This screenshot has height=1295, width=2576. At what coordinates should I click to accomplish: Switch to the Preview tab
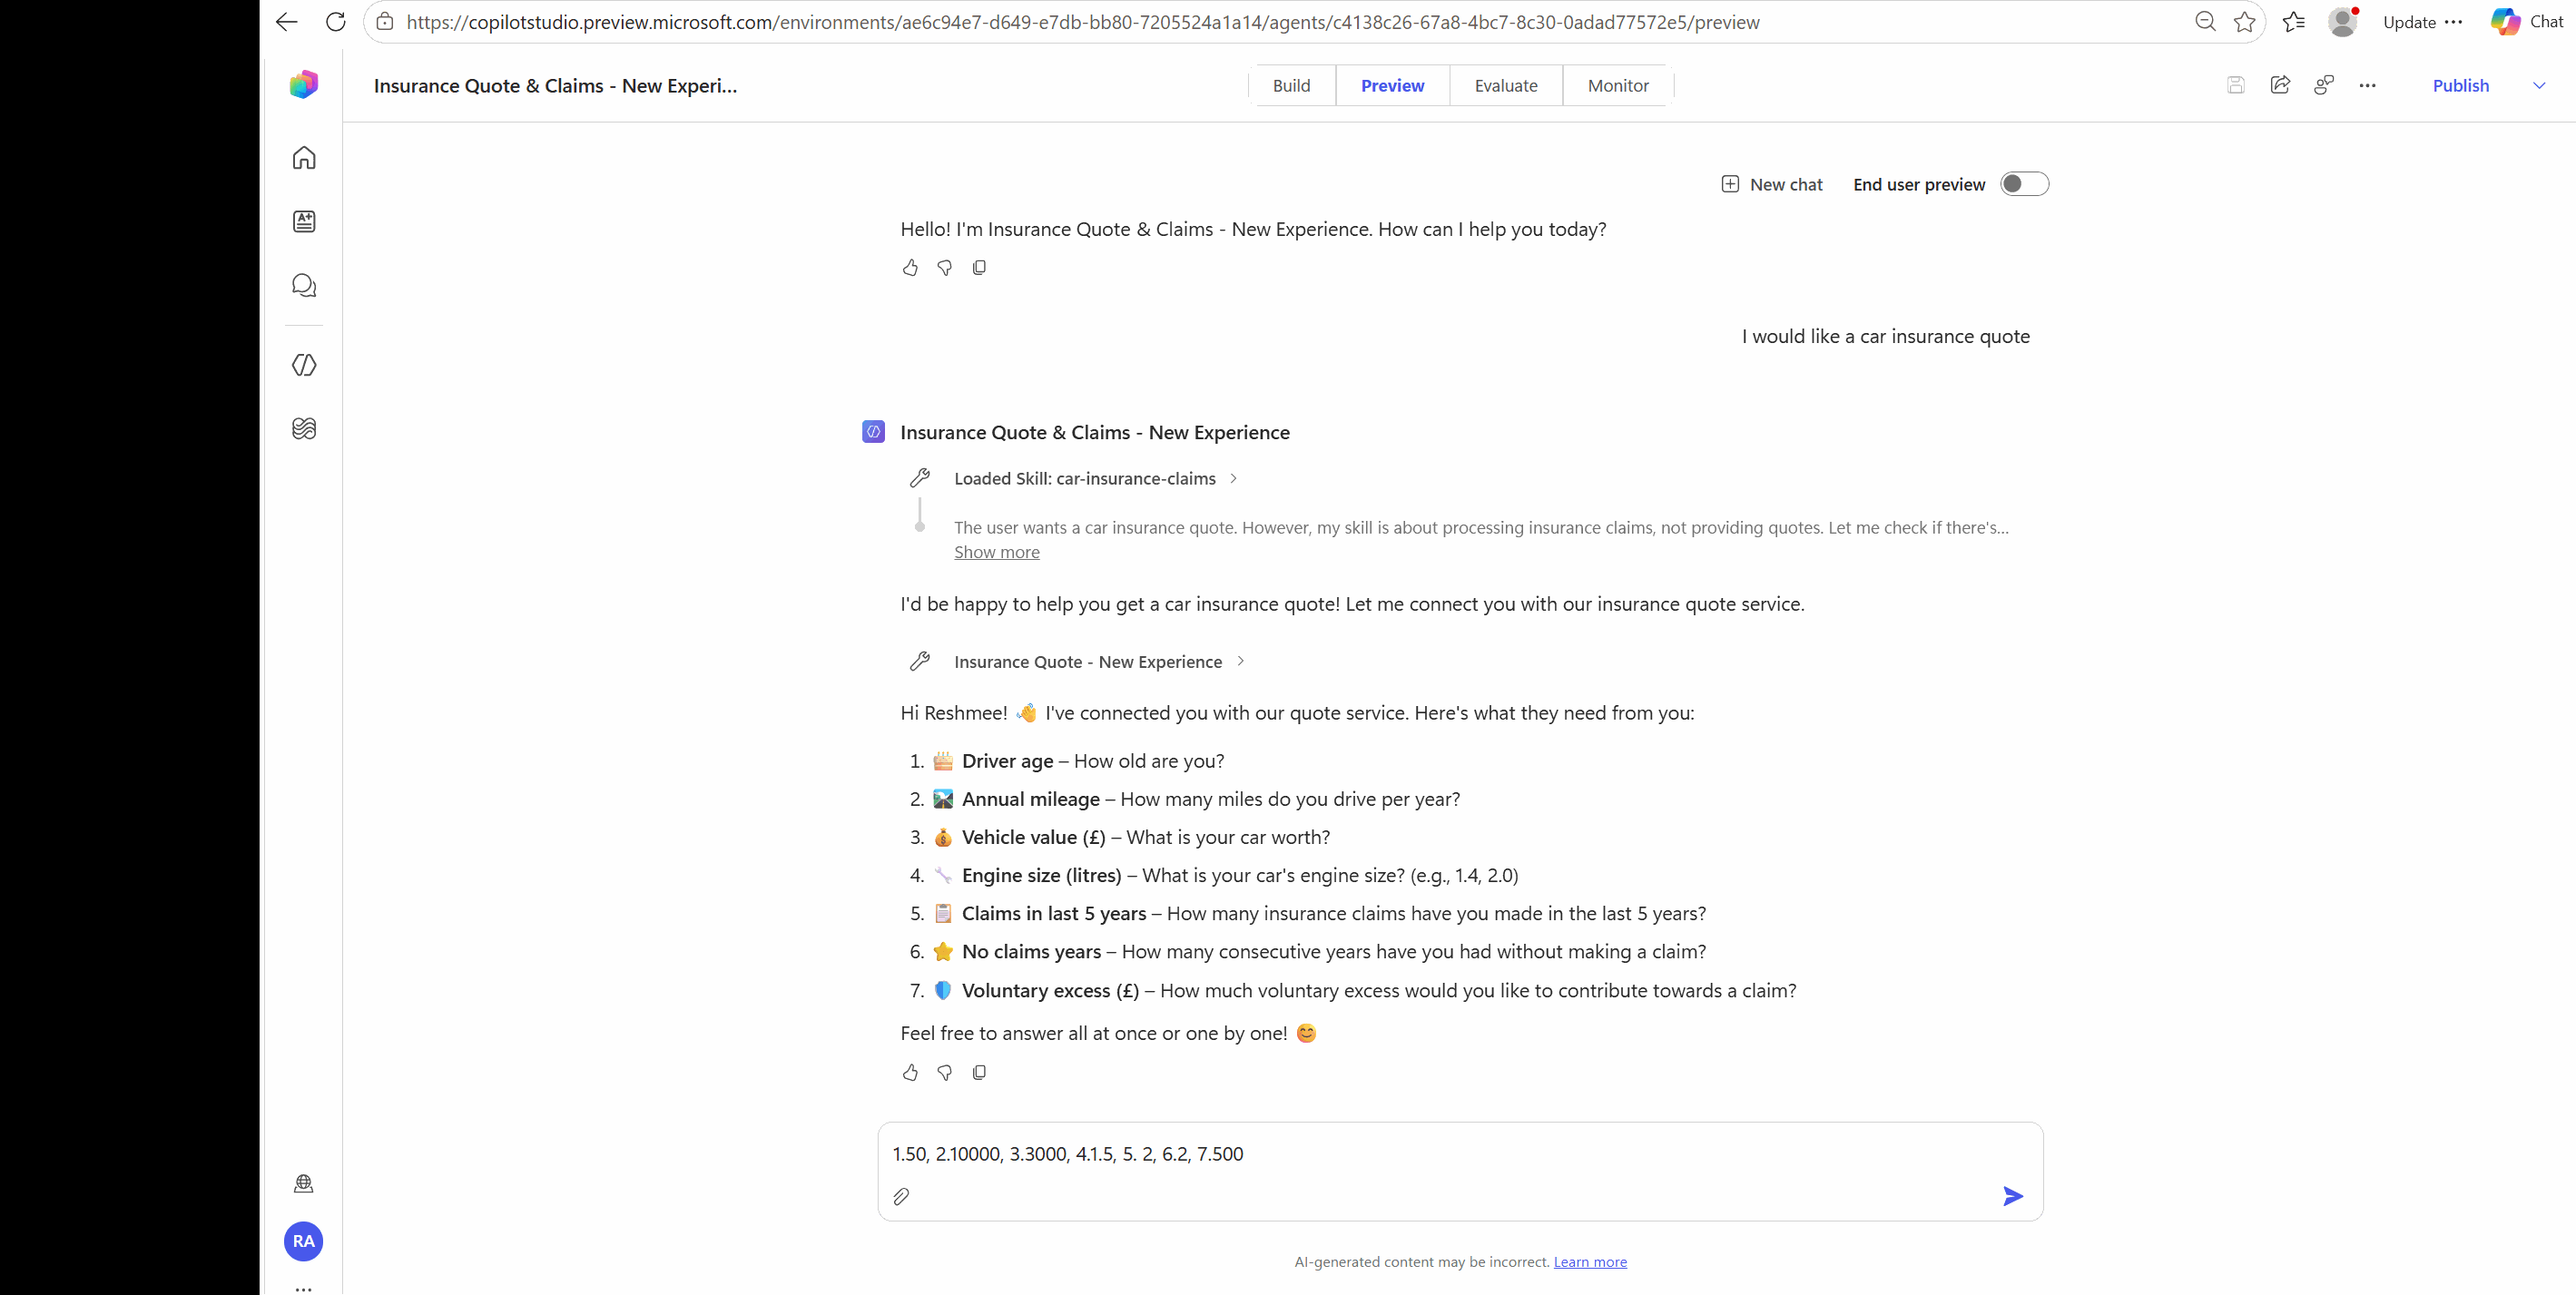click(1392, 86)
